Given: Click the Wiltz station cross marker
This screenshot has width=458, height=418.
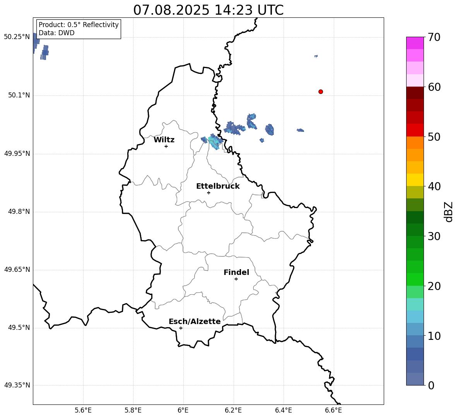Looking at the screenshot, I should pyautogui.click(x=166, y=146).
